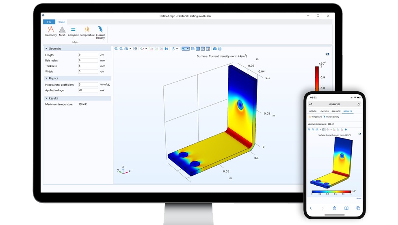Click the About link on the phone
The height and width of the screenshot is (225, 398).
pyautogui.click(x=359, y=198)
